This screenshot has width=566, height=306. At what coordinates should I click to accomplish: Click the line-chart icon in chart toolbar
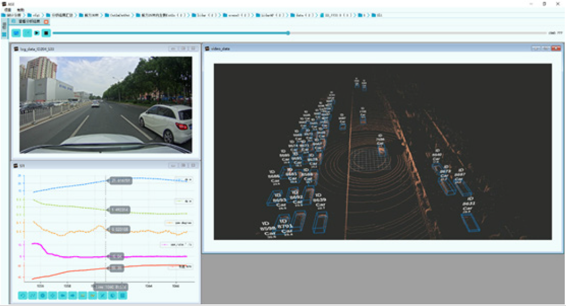33,295
